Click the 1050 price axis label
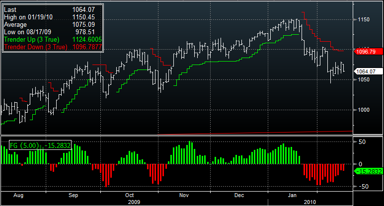The image size is (384, 206). (x=364, y=79)
